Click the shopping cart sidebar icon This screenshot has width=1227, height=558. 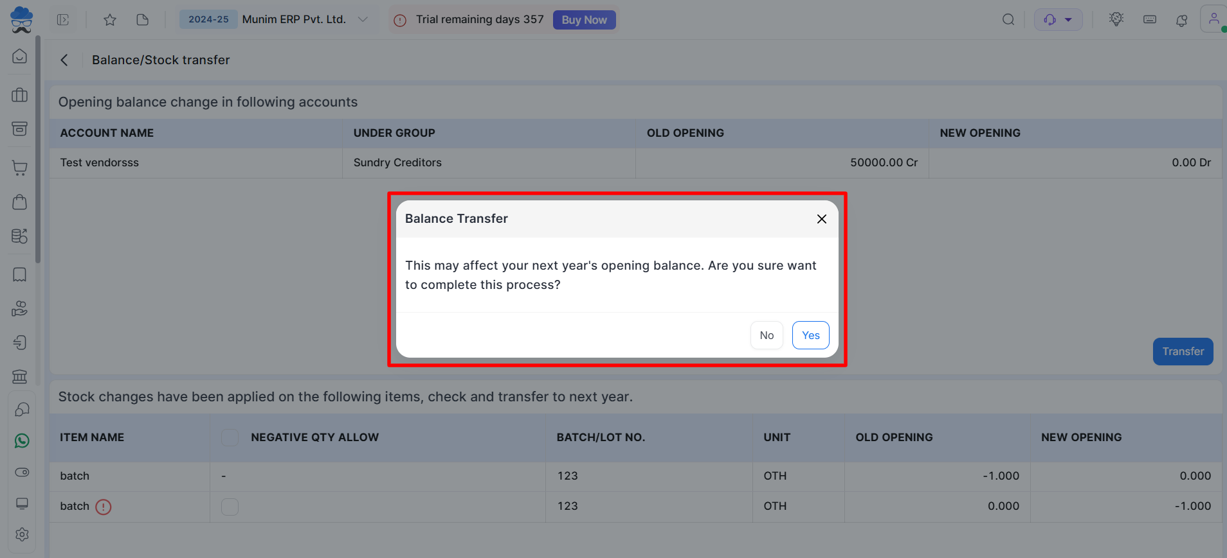tap(20, 168)
